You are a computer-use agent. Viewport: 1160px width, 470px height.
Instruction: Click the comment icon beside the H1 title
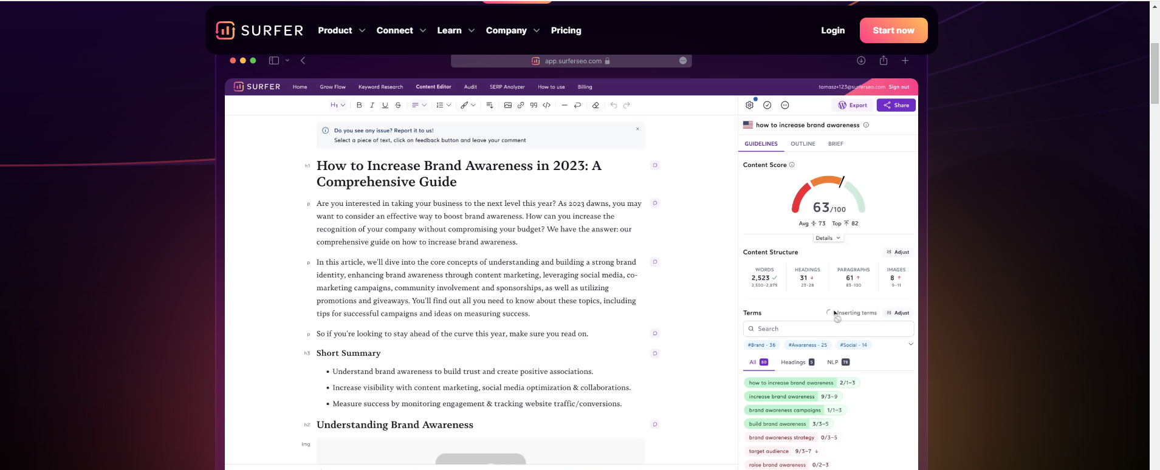655,165
